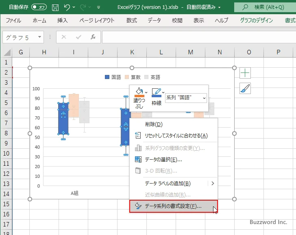Select column header G
The image size is (296, 235).
(21, 52)
